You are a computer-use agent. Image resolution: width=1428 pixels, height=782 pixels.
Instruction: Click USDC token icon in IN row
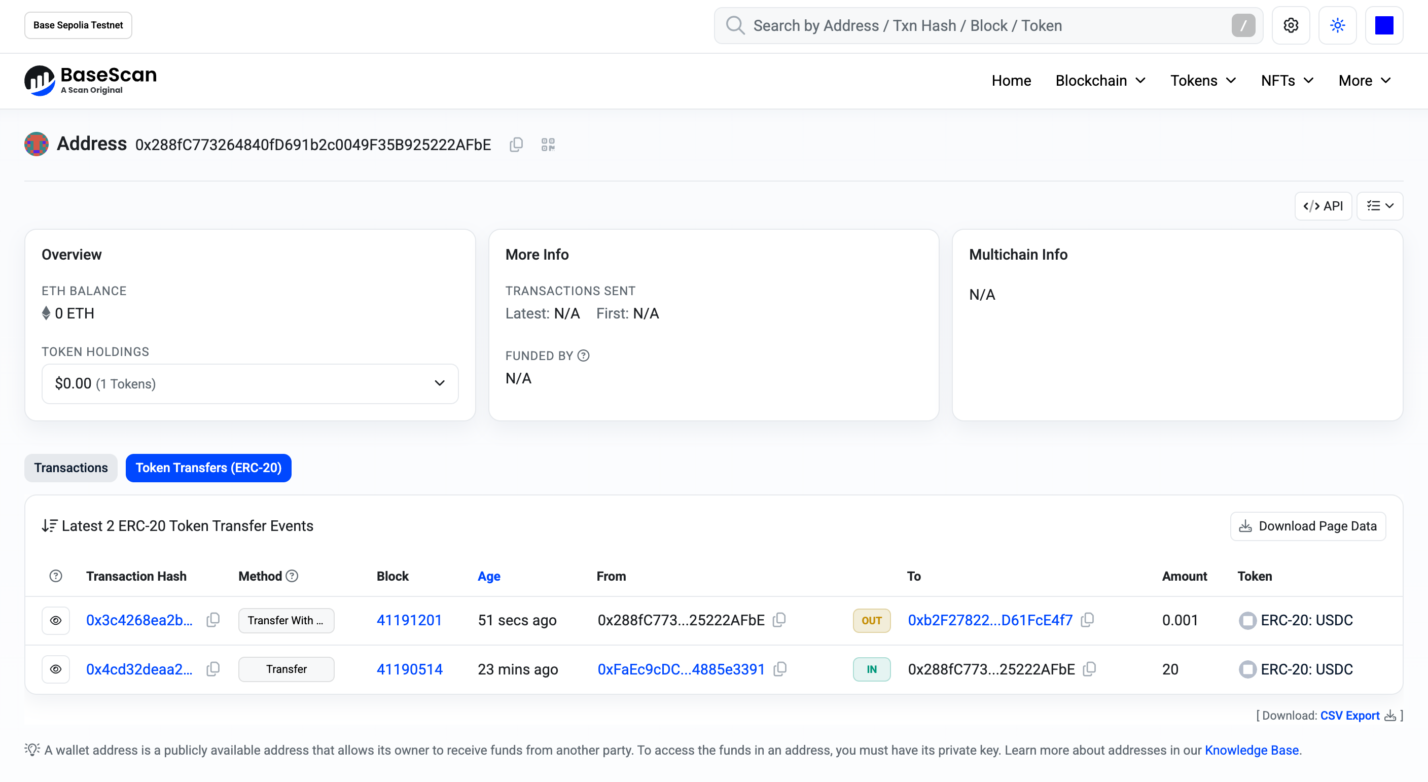point(1247,669)
